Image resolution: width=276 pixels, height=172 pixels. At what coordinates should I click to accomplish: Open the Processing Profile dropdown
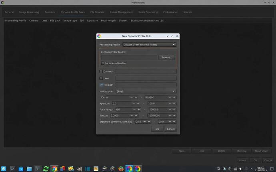tap(149, 45)
